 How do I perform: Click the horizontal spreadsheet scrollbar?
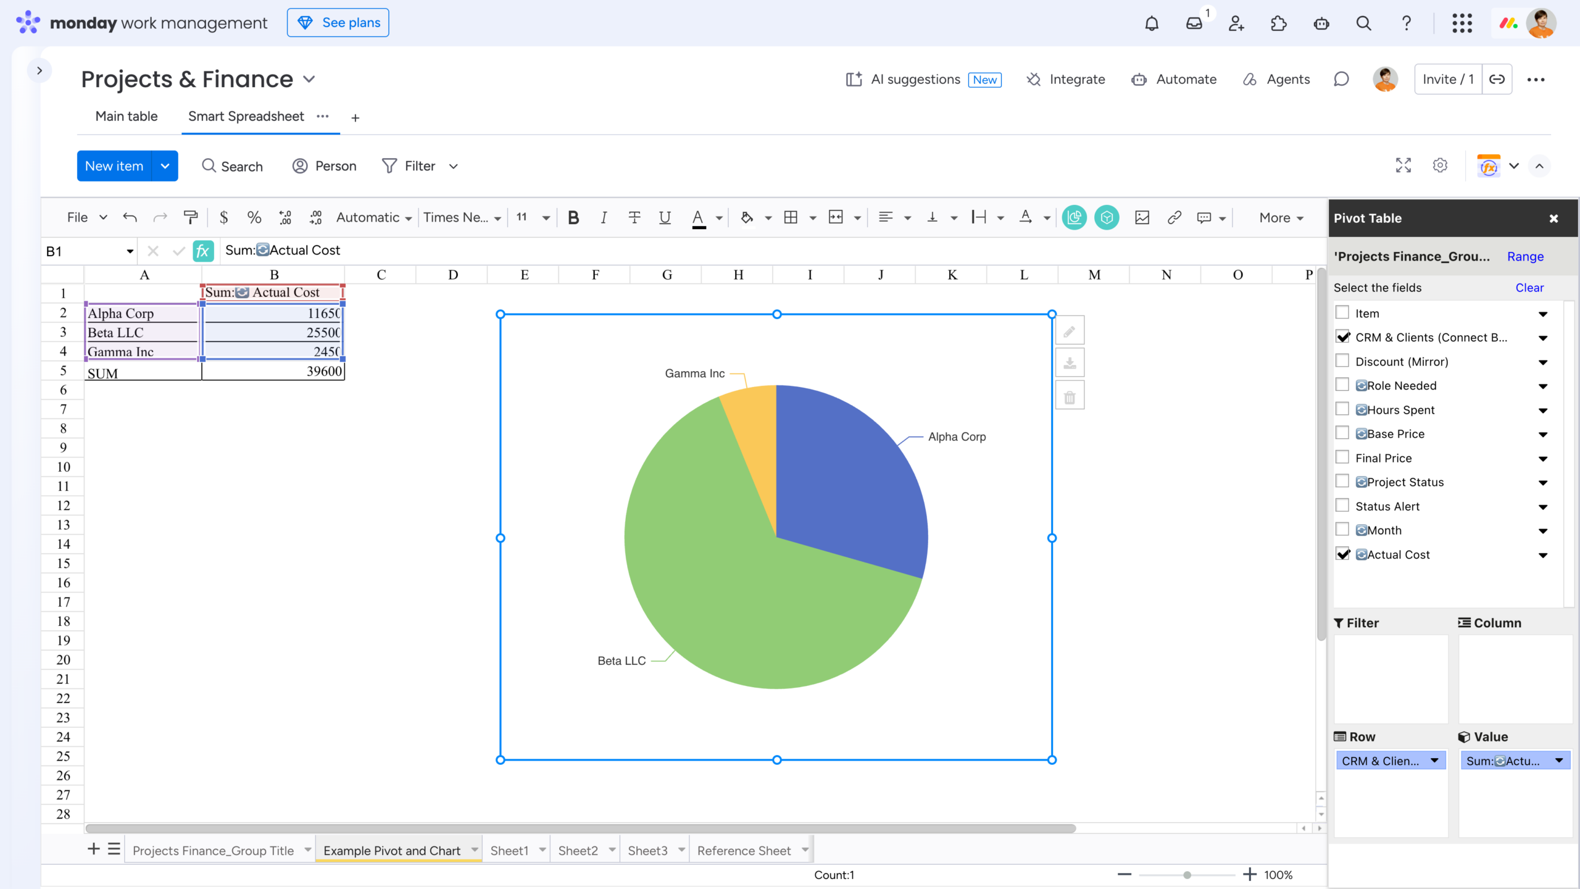point(580,828)
